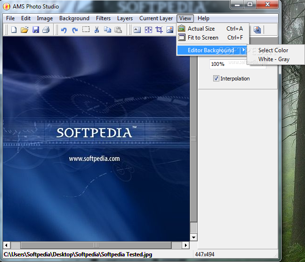305x262 pixels.
Task: Click the Fit to Screen menu icon
Action: pyautogui.click(x=182, y=37)
